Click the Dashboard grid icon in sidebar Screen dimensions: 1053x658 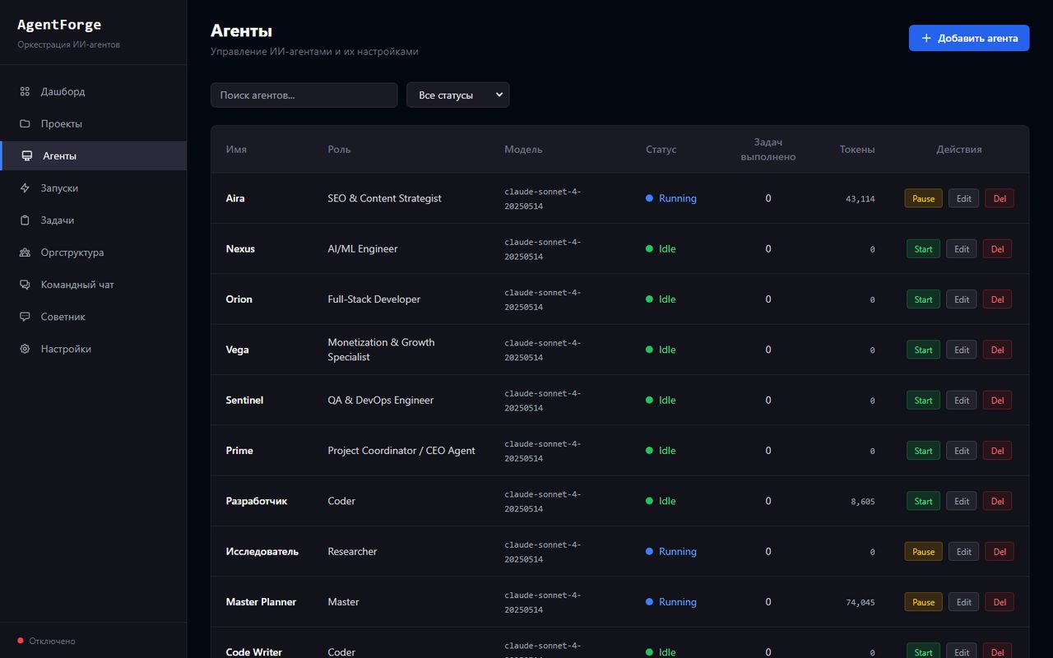[25, 91]
